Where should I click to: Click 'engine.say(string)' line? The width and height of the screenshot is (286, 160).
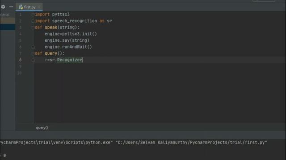(x=67, y=40)
